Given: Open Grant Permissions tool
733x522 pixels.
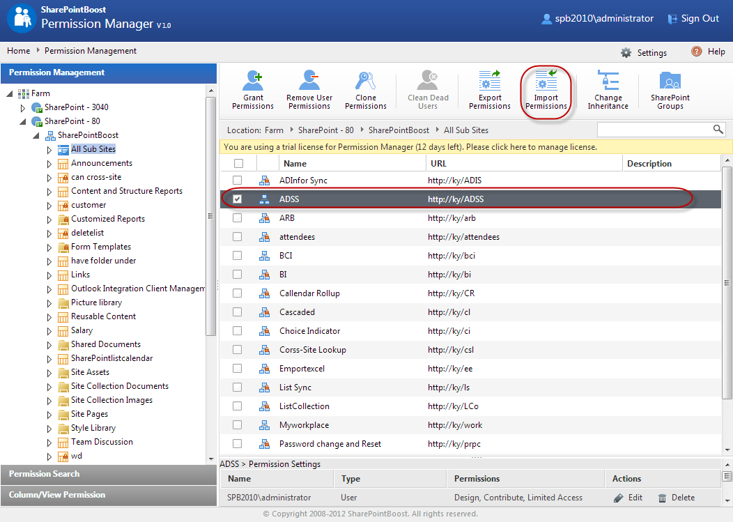Looking at the screenshot, I should click(253, 90).
